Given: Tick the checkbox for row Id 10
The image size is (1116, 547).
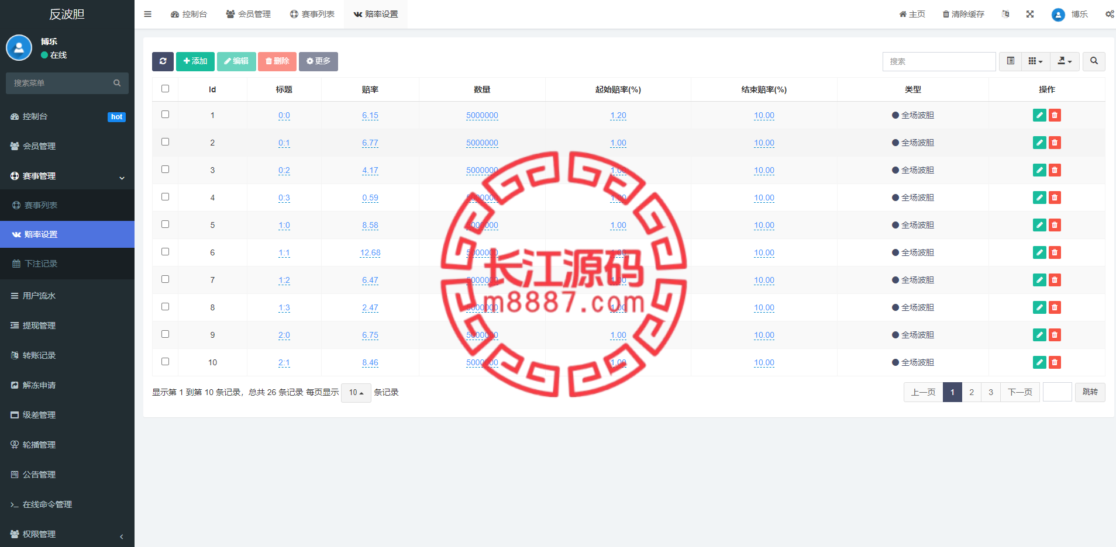Looking at the screenshot, I should [x=165, y=362].
